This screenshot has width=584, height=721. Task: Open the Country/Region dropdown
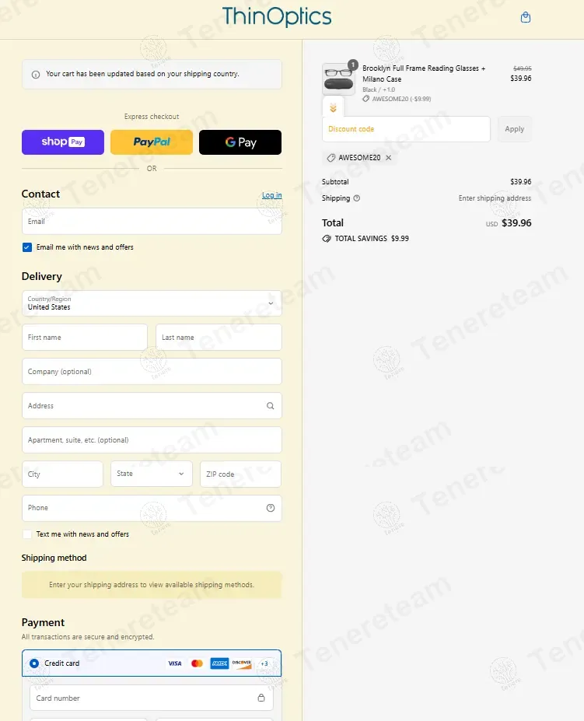(152, 303)
